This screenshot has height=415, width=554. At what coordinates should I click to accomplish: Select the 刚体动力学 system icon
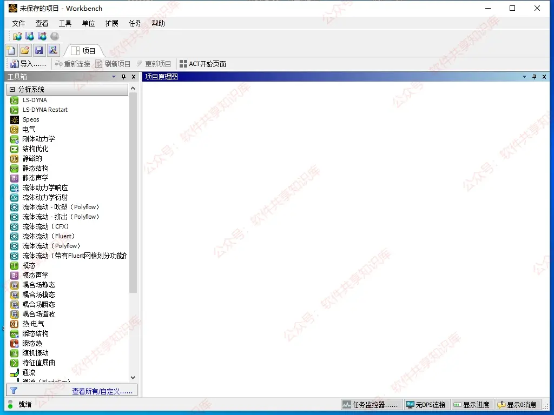[14, 139]
